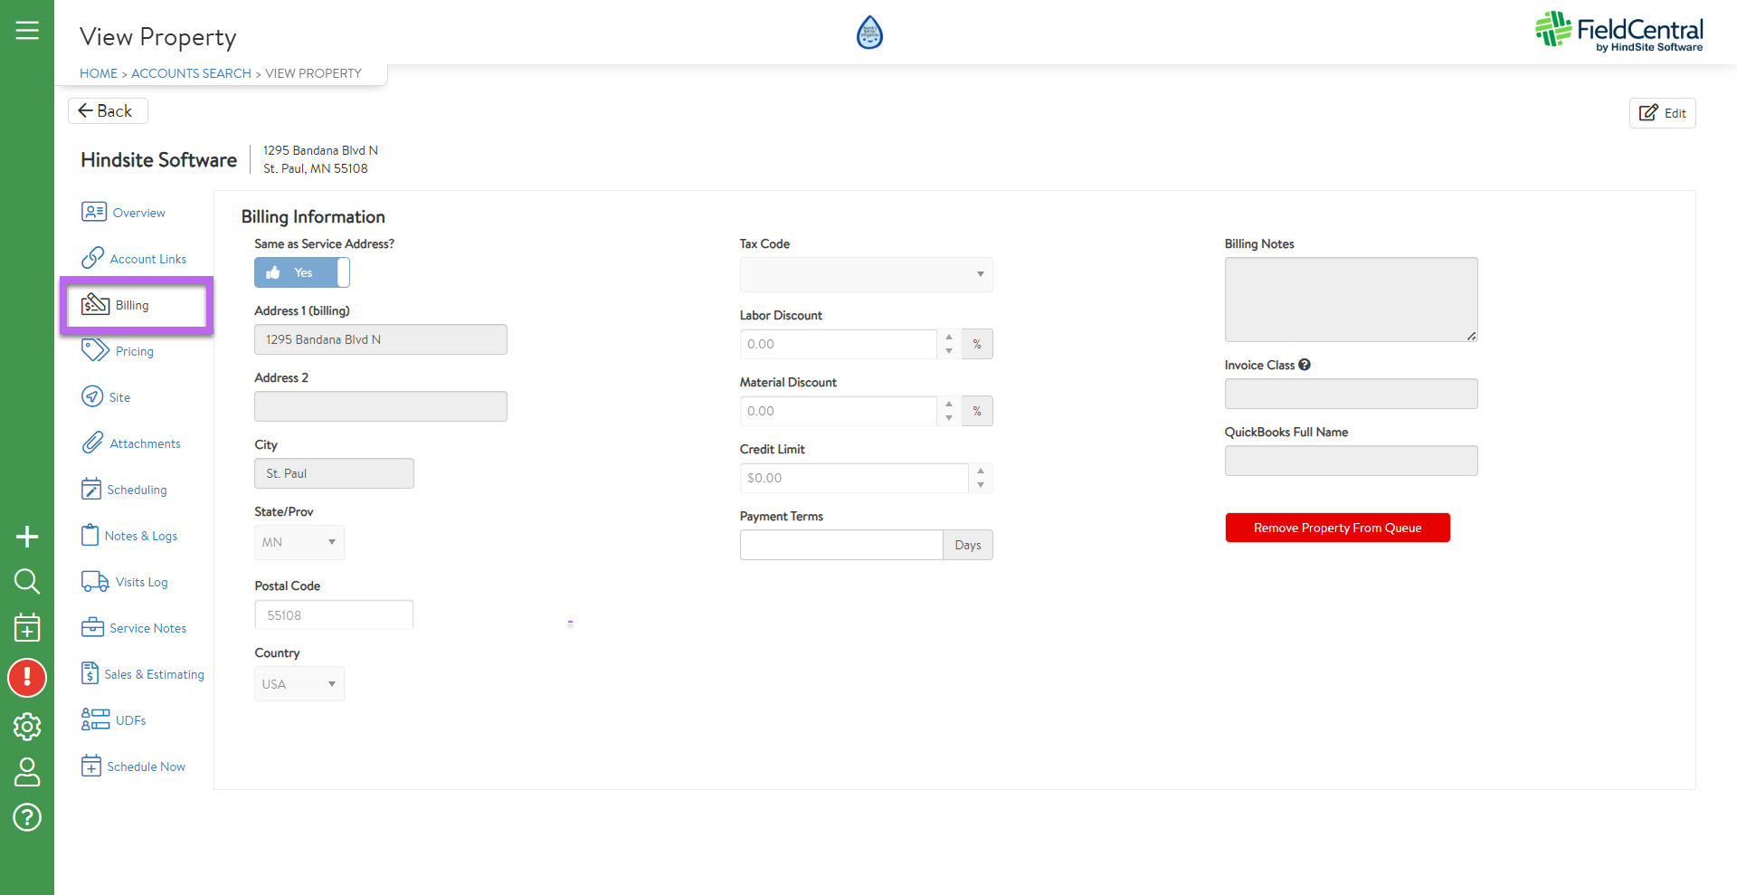Click the Invoice Class help icon
The width and height of the screenshot is (1737, 895).
click(1304, 365)
